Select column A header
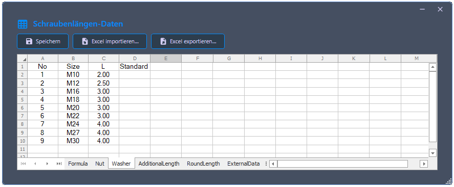 pyautogui.click(x=43, y=59)
